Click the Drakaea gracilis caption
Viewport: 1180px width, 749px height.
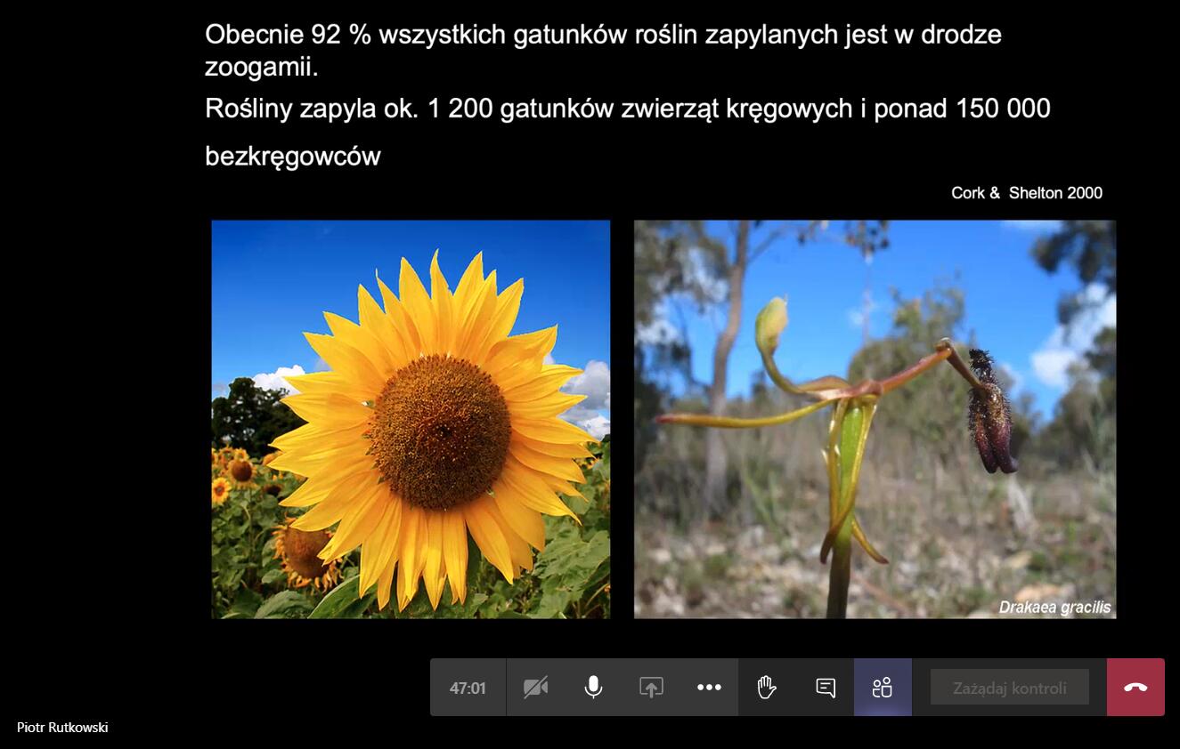click(x=1054, y=608)
